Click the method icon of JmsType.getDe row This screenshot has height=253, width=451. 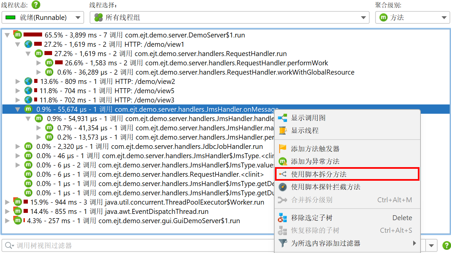[28, 183]
